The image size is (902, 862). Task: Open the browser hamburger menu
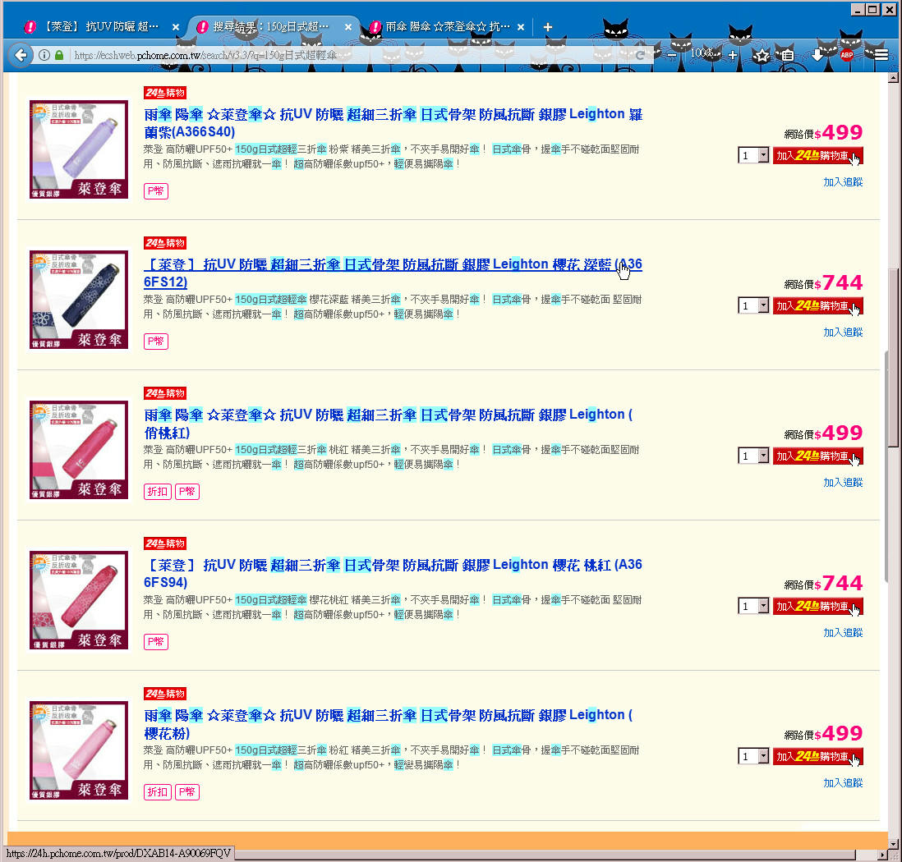click(x=881, y=55)
